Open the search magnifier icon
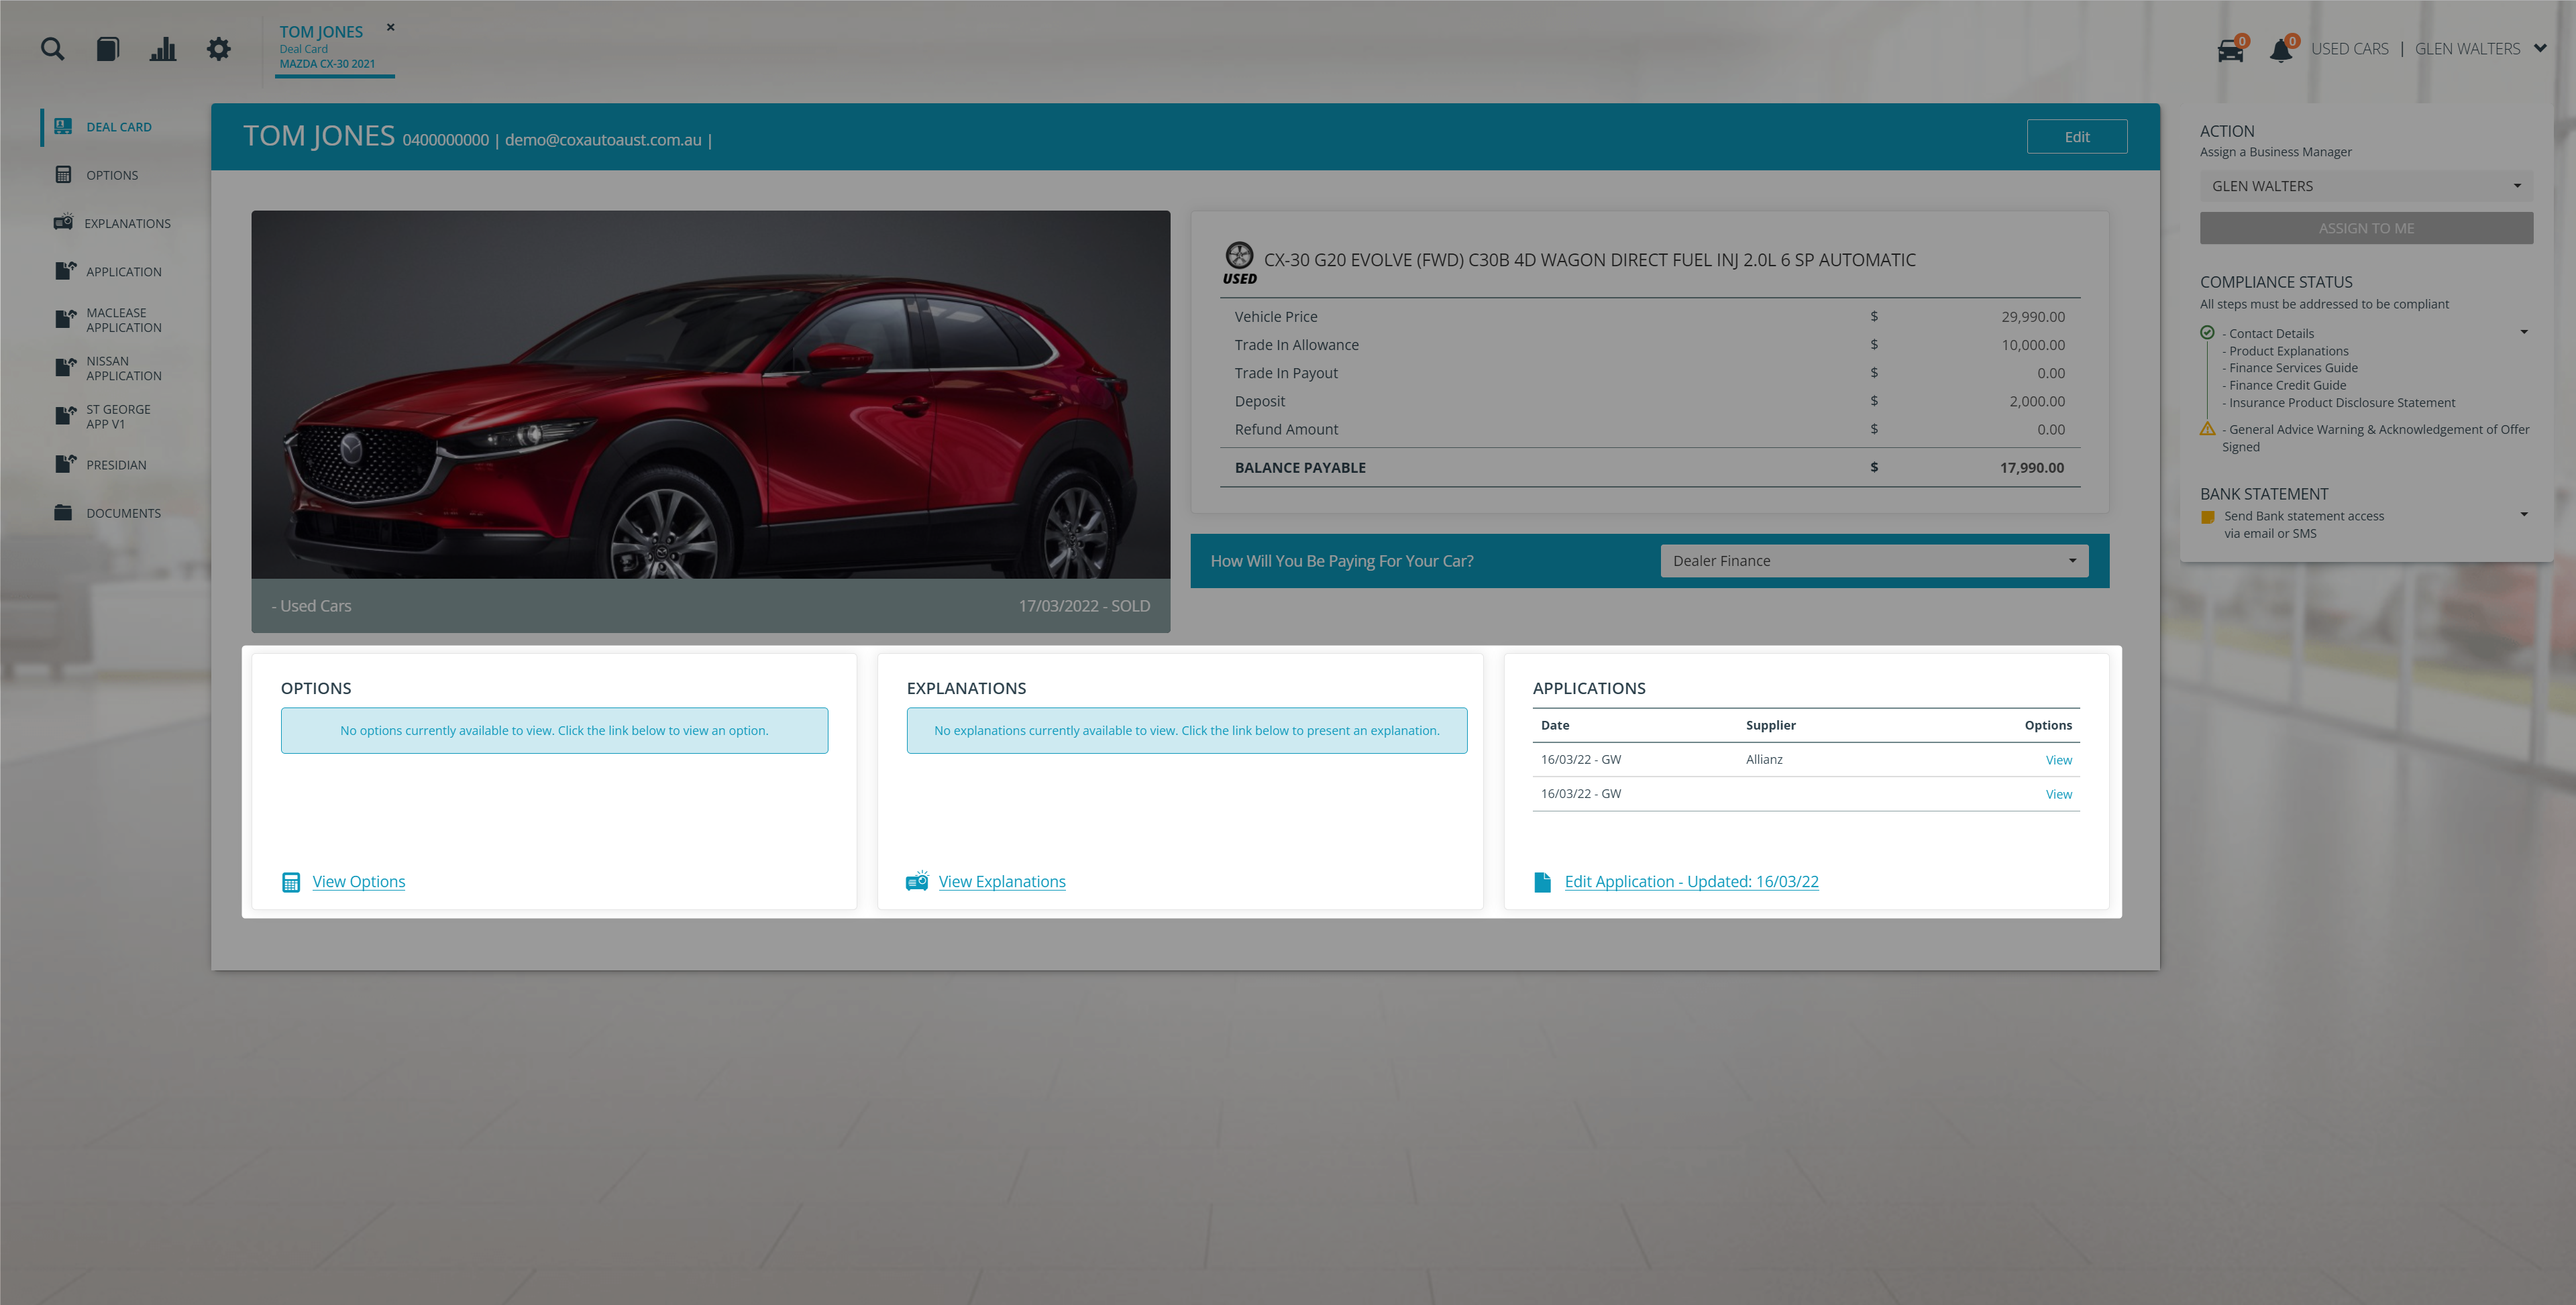Image resolution: width=2576 pixels, height=1305 pixels. click(52, 49)
